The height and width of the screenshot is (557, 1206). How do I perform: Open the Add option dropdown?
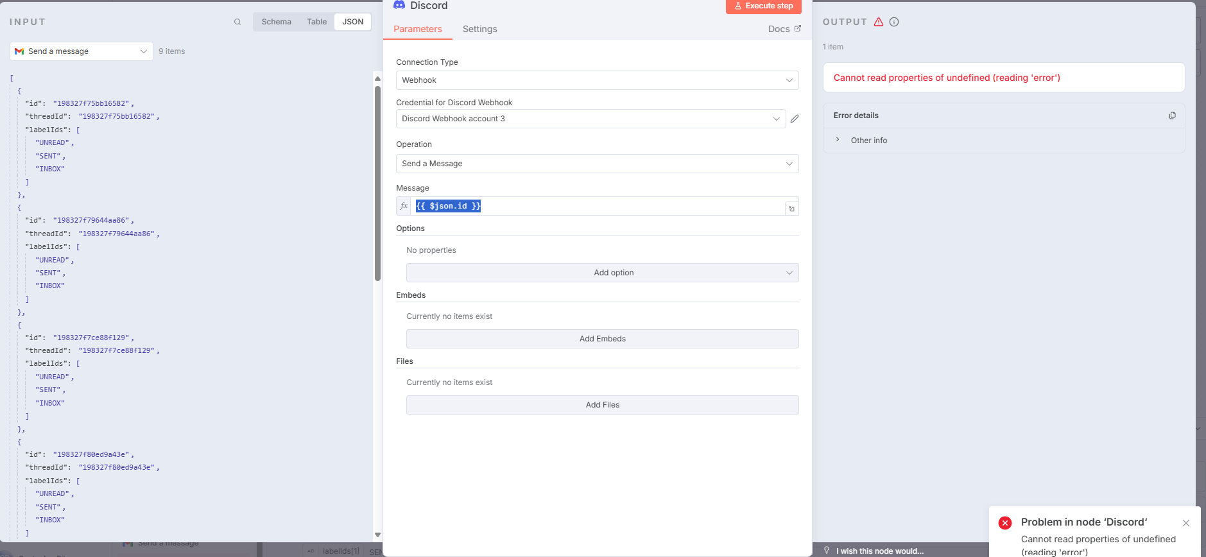(602, 273)
